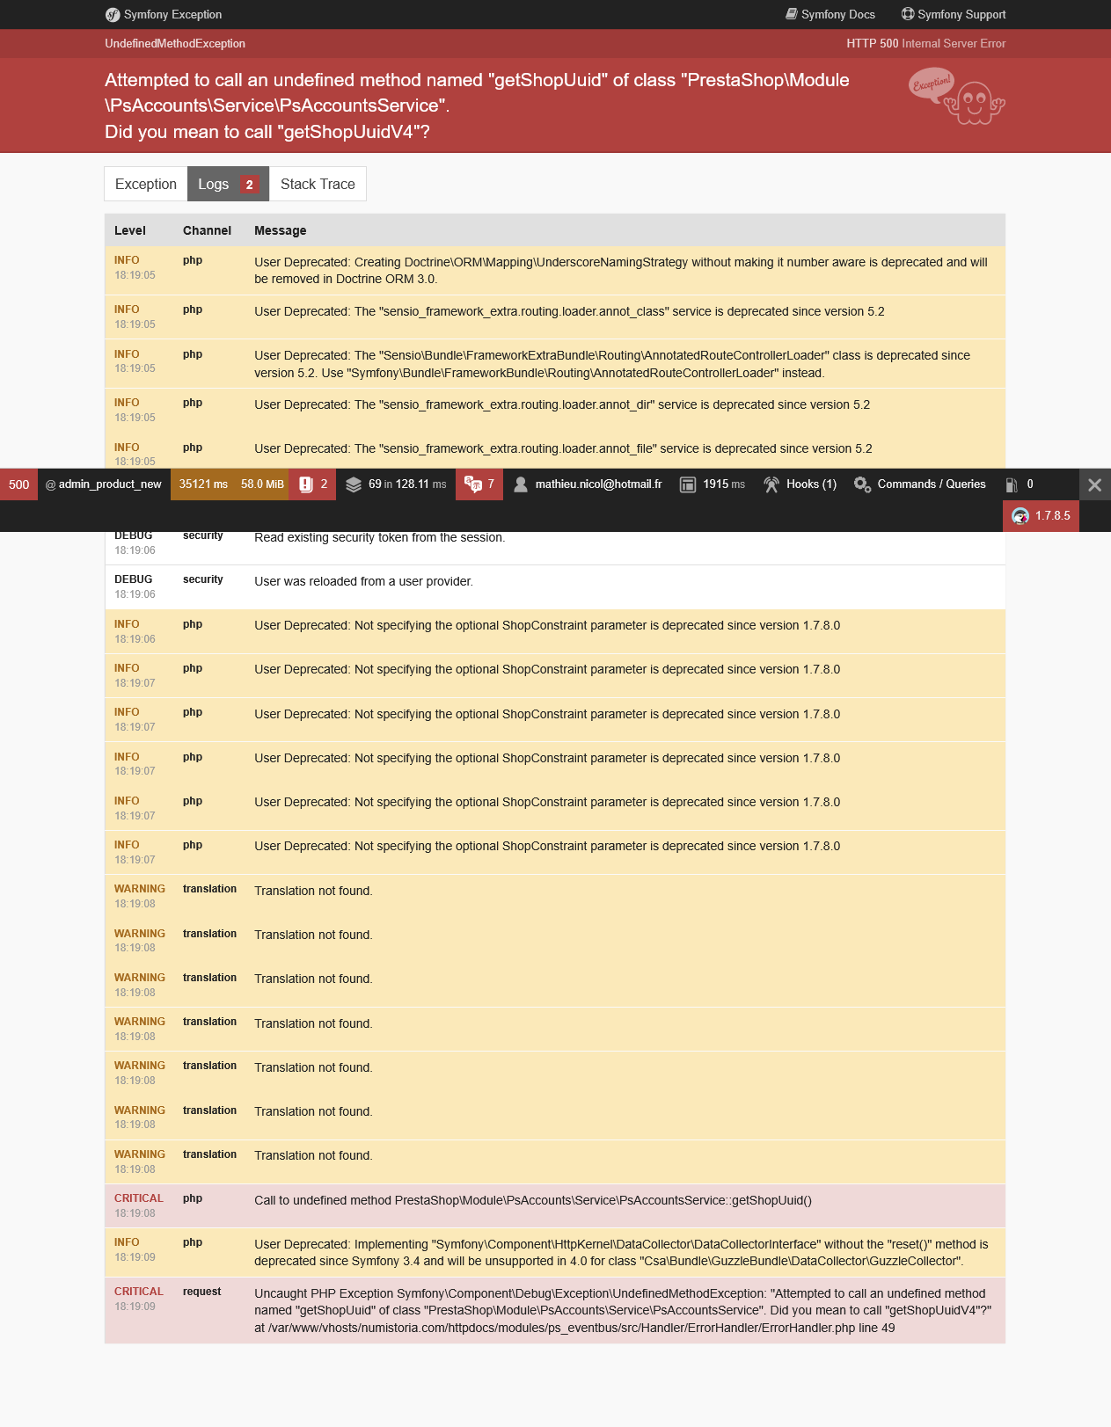This screenshot has width=1111, height=1427.
Task: Select the annot_dir service deprecation message
Action: tap(562, 404)
